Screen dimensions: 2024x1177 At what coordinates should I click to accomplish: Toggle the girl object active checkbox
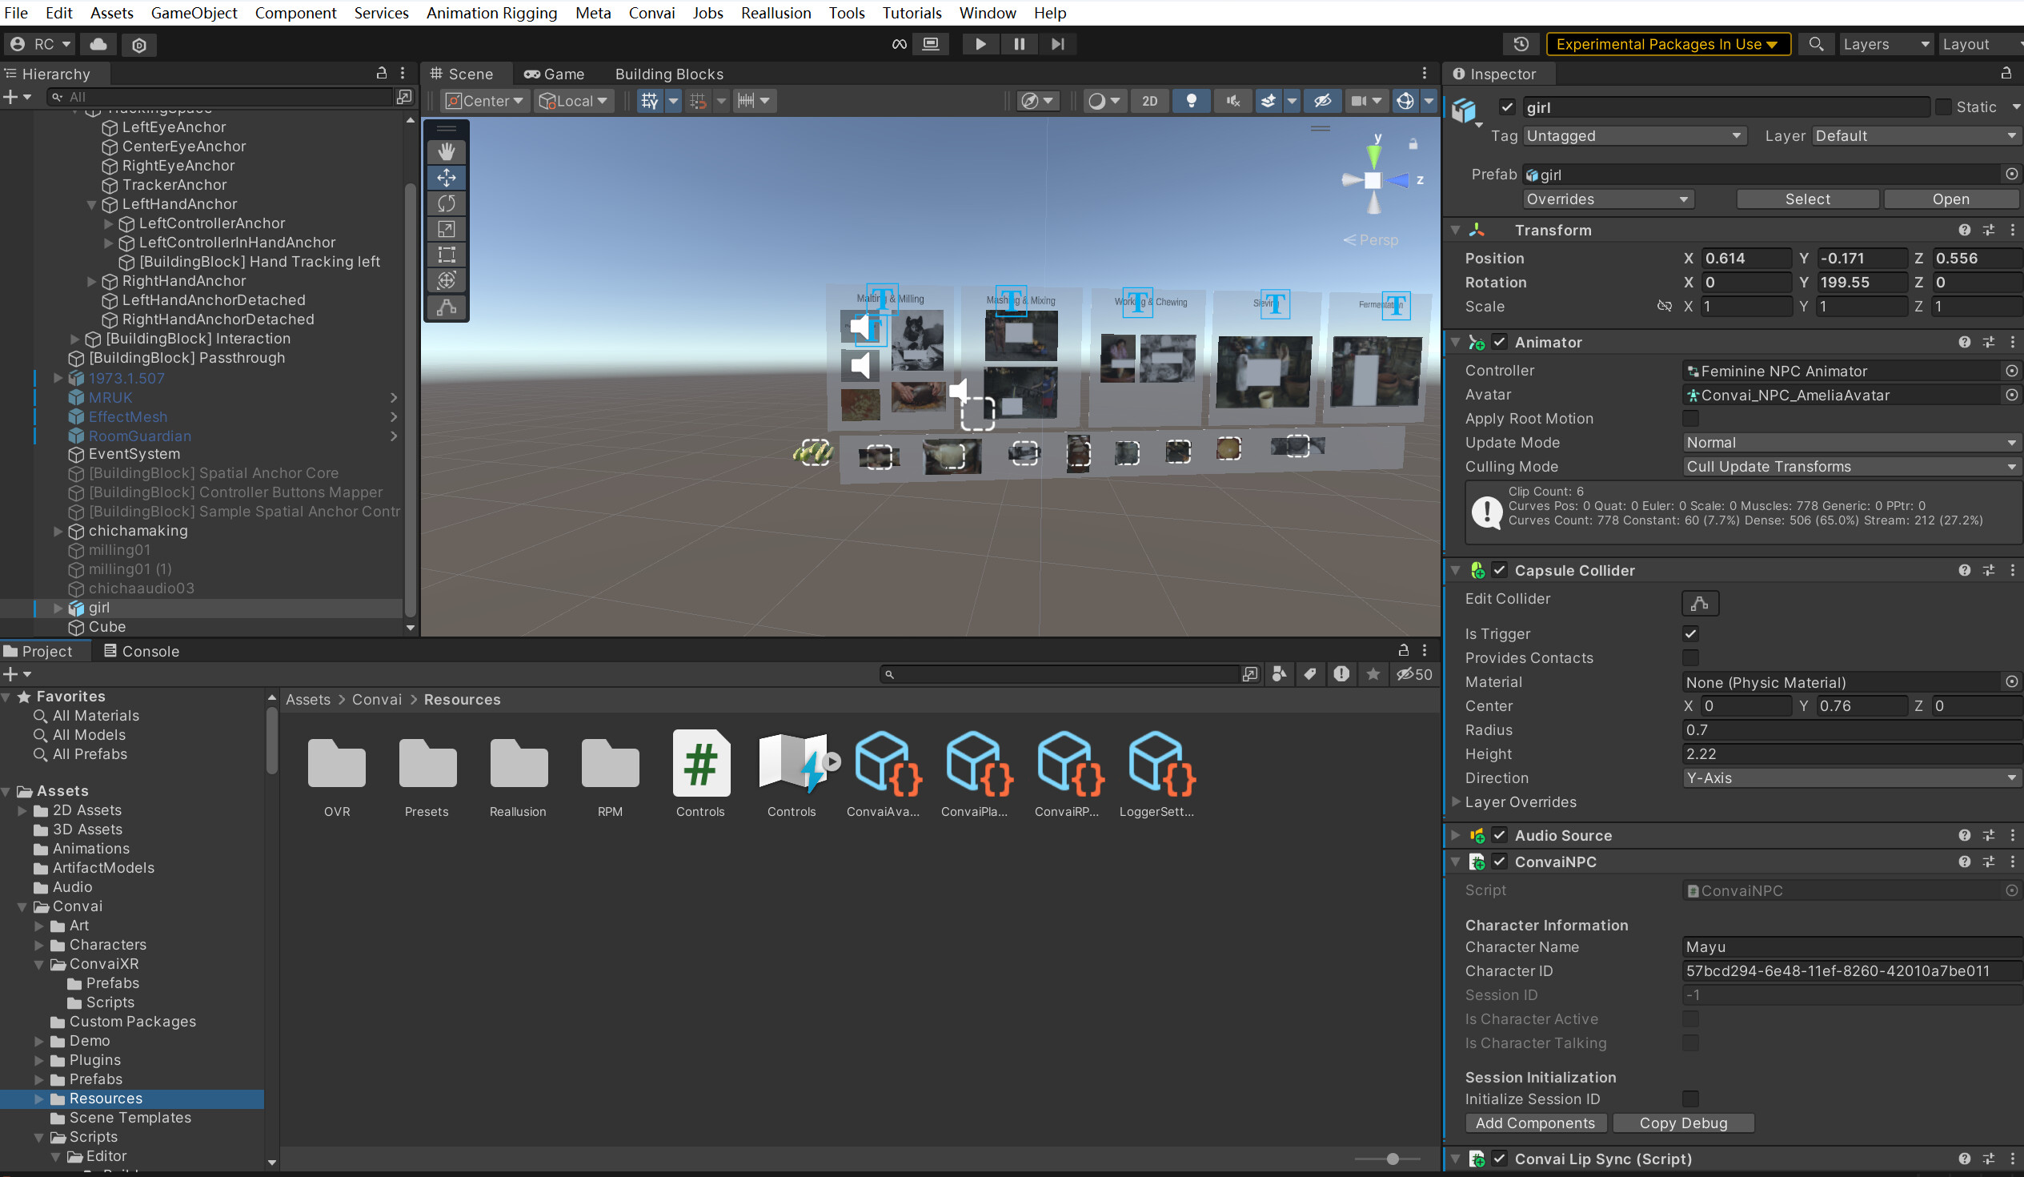1507,106
